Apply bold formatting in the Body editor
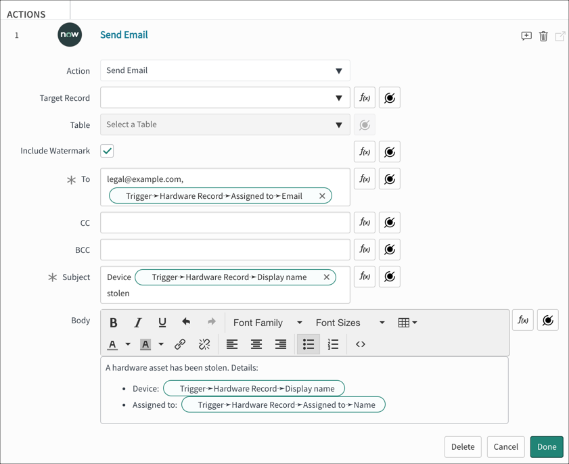 click(x=113, y=323)
